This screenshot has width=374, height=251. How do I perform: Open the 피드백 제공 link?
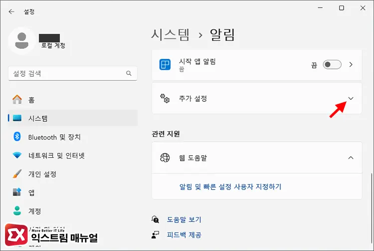coord(184,235)
